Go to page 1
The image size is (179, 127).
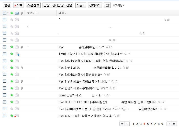pos(133,124)
